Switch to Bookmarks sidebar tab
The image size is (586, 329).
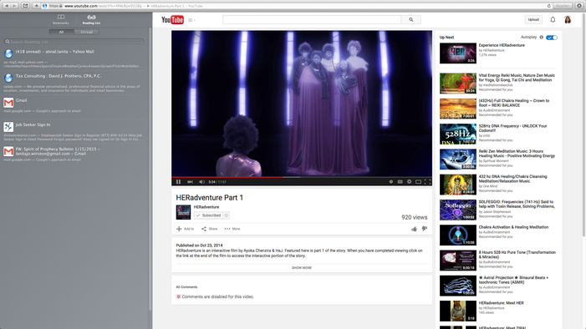60,19
